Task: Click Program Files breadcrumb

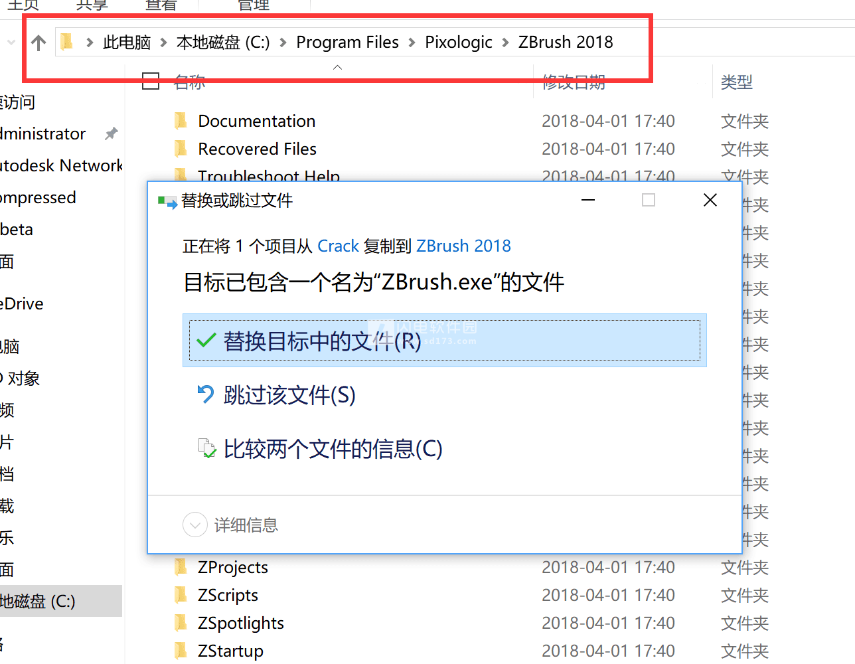Action: 347,42
